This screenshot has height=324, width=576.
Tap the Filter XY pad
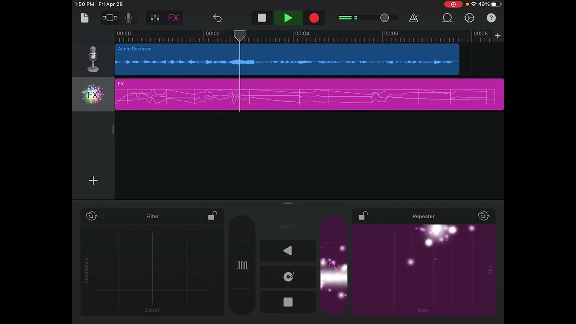pyautogui.click(x=153, y=269)
